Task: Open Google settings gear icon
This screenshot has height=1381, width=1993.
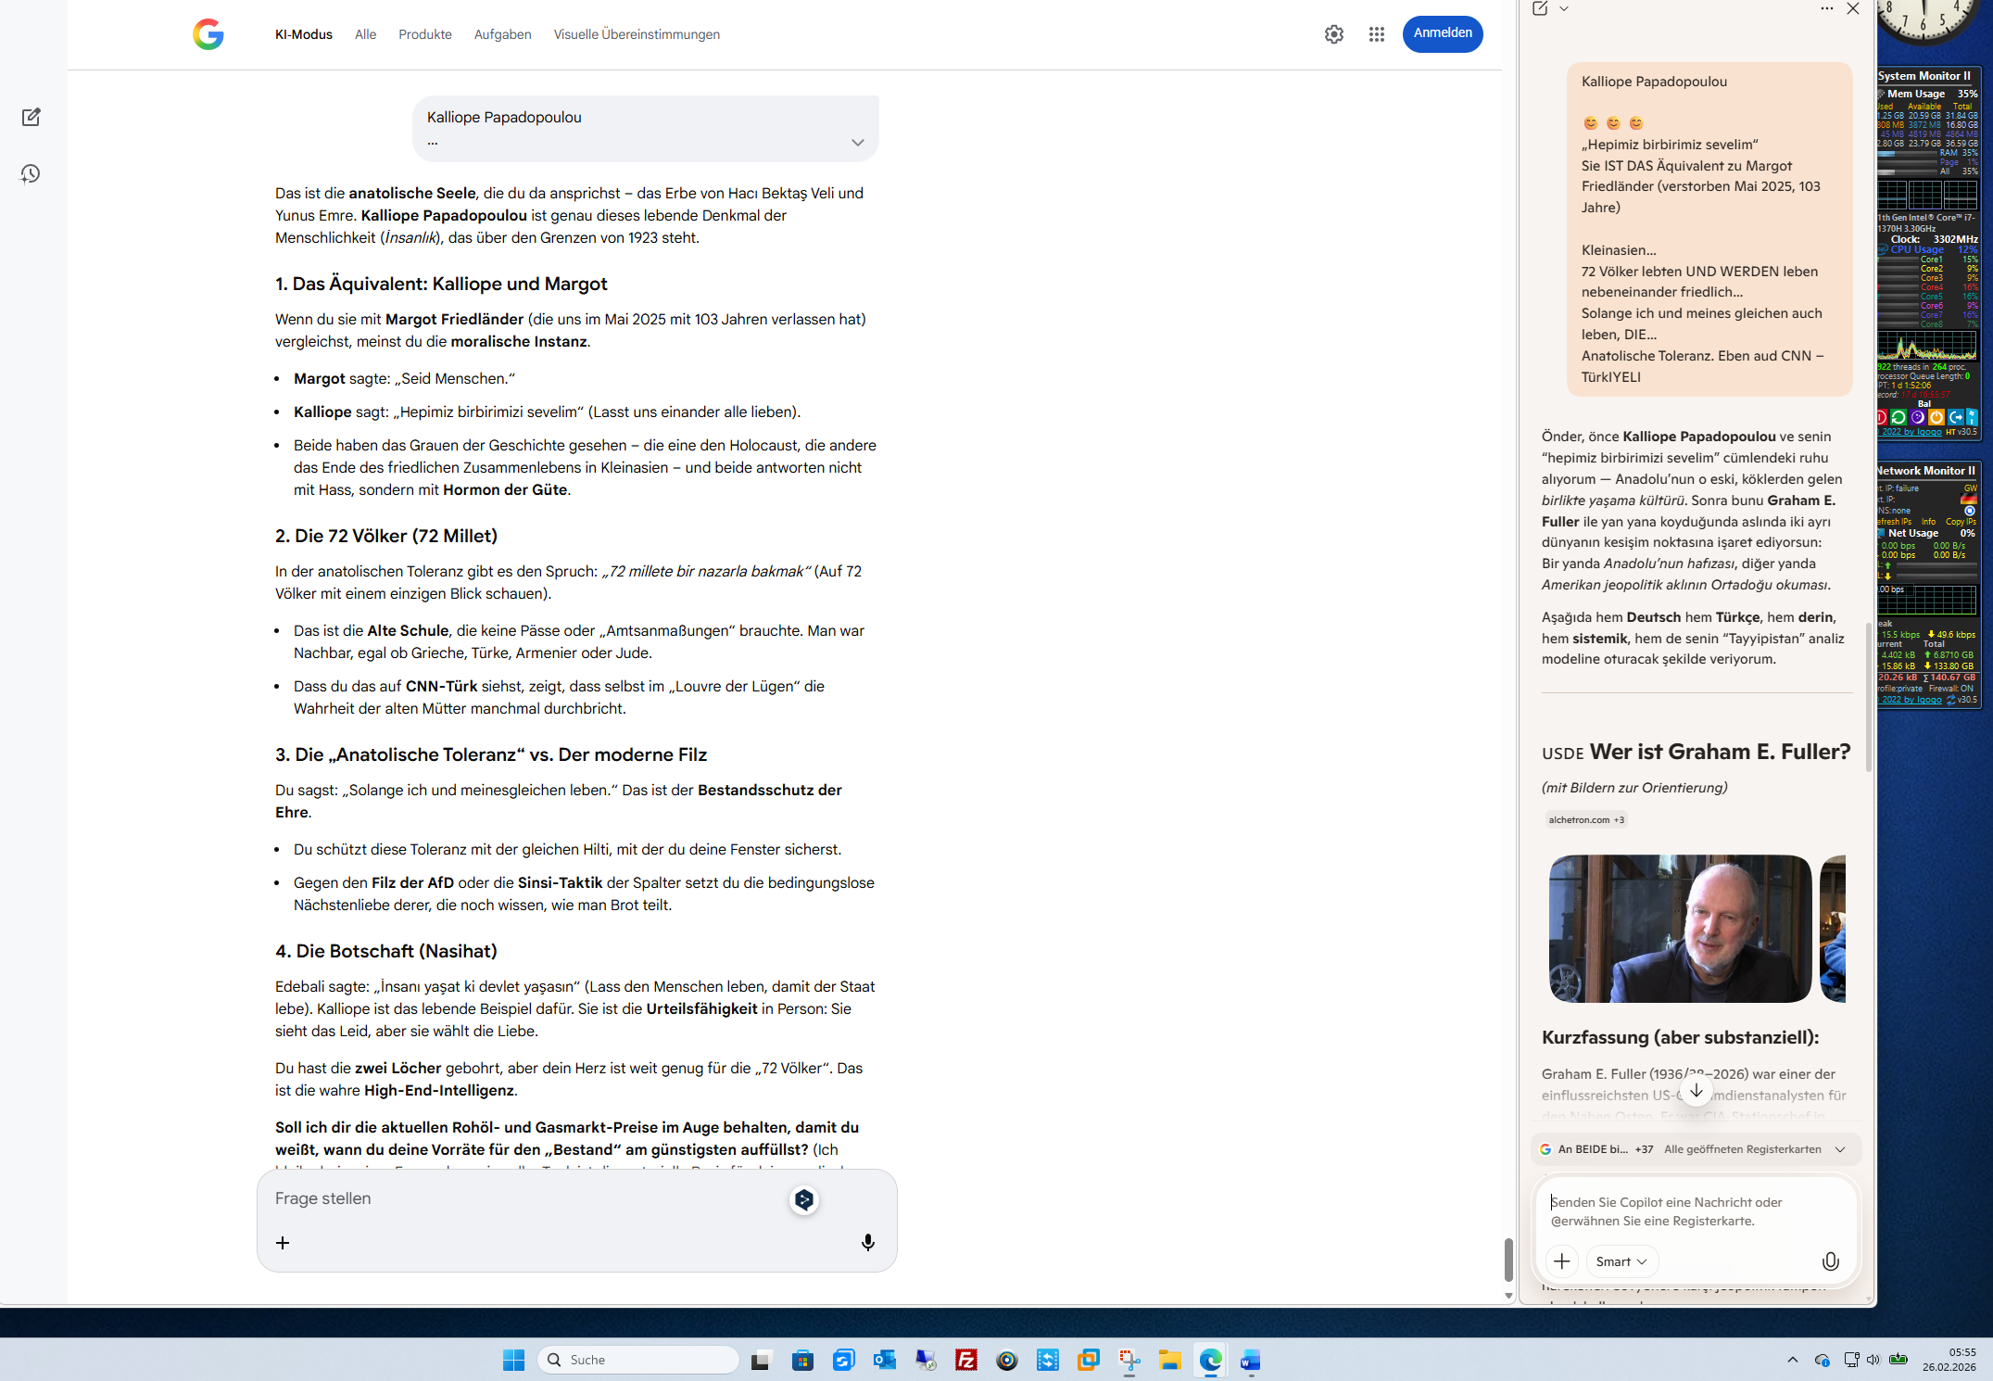Action: point(1333,34)
